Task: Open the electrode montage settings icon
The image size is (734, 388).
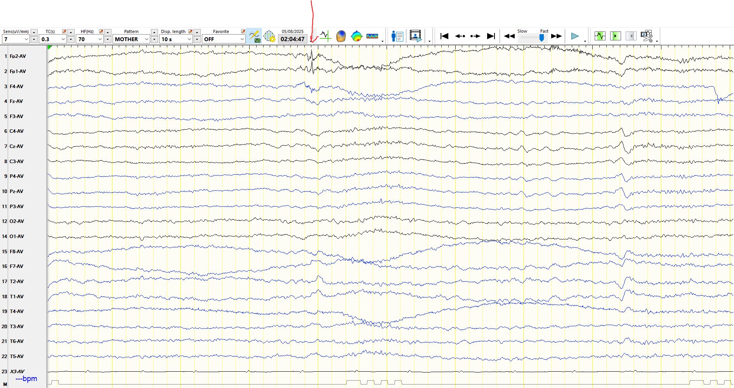Action: pos(269,36)
